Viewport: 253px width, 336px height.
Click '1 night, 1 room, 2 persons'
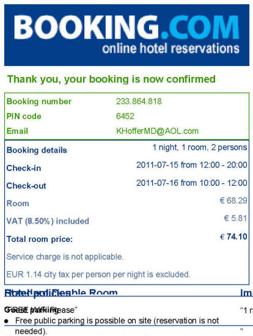click(x=200, y=147)
